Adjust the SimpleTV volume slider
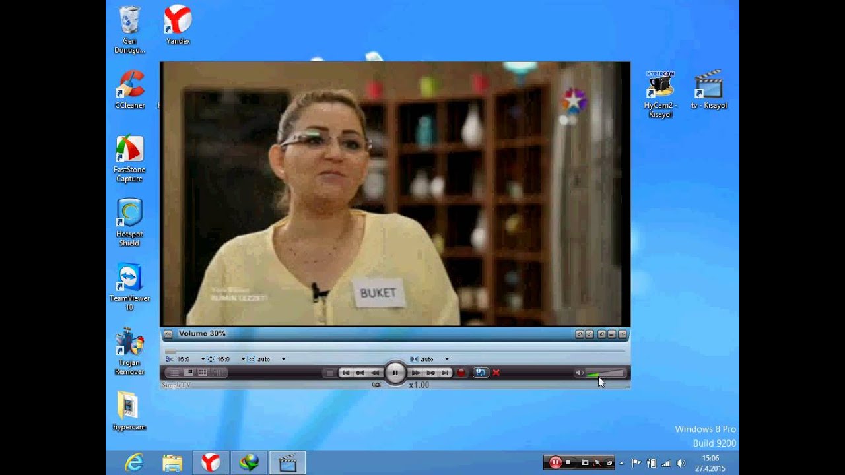845x475 pixels. tap(605, 373)
